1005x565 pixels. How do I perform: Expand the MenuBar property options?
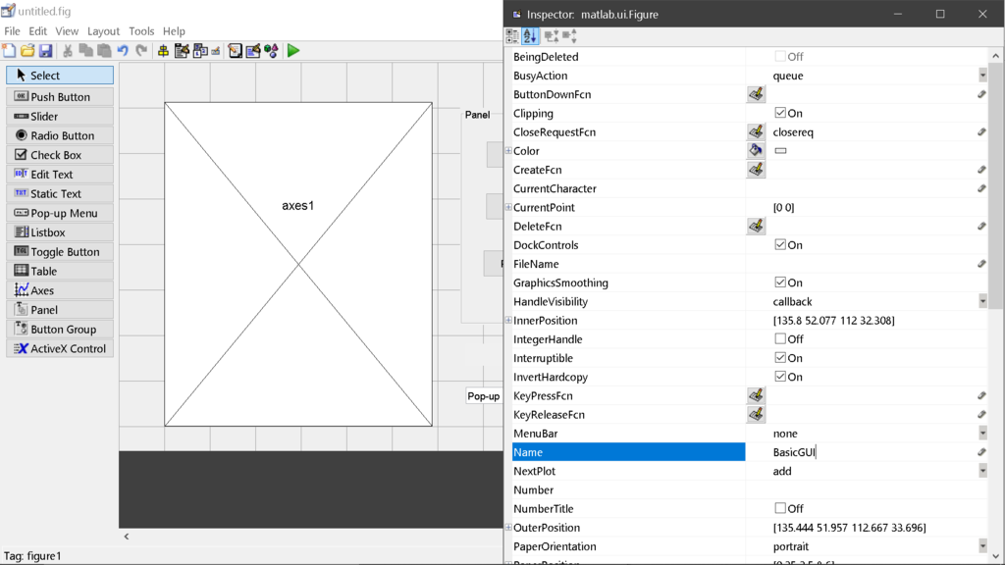pyautogui.click(x=984, y=433)
